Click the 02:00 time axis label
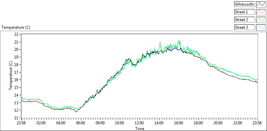The height and width of the screenshot is (131, 267). pos(41,123)
